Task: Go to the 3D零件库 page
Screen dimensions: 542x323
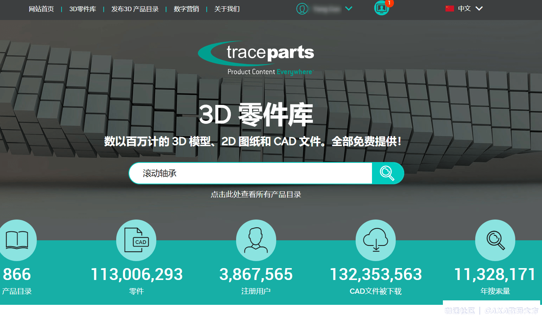Action: pyautogui.click(x=82, y=9)
